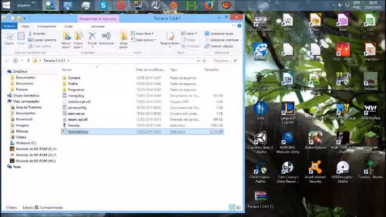
Task: Click the Excluir X icon
Action: point(92,36)
